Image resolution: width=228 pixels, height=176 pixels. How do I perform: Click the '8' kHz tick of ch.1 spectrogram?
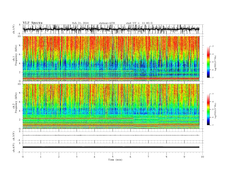click(x=20, y=45)
